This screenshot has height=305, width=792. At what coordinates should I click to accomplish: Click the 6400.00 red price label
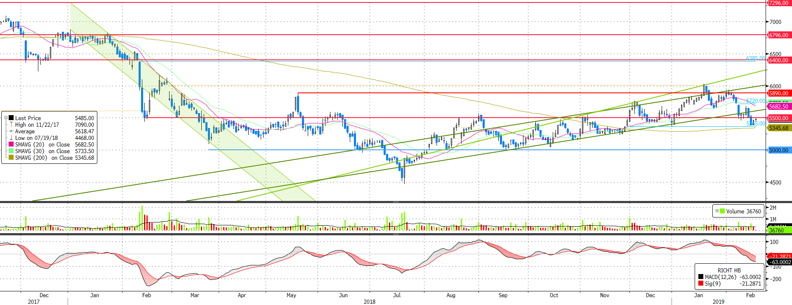(778, 60)
